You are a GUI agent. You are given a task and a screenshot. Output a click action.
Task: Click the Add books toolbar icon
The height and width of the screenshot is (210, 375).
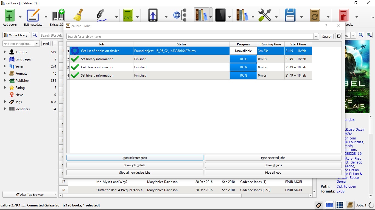point(10,16)
